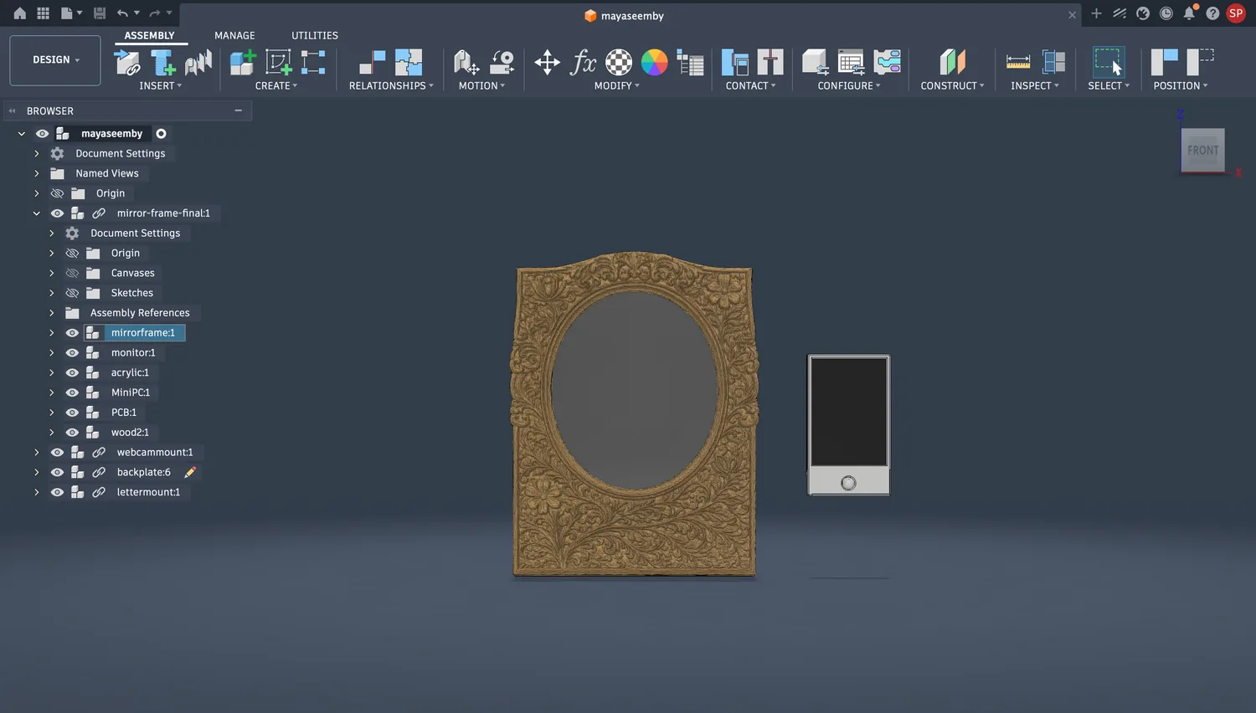Click the Measure ruler icon
Screen dimensions: 1256x713
pos(1018,63)
